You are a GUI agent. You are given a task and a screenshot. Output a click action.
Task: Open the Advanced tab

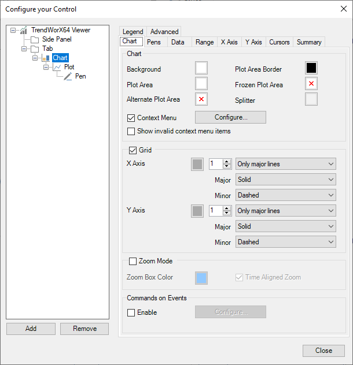click(164, 32)
